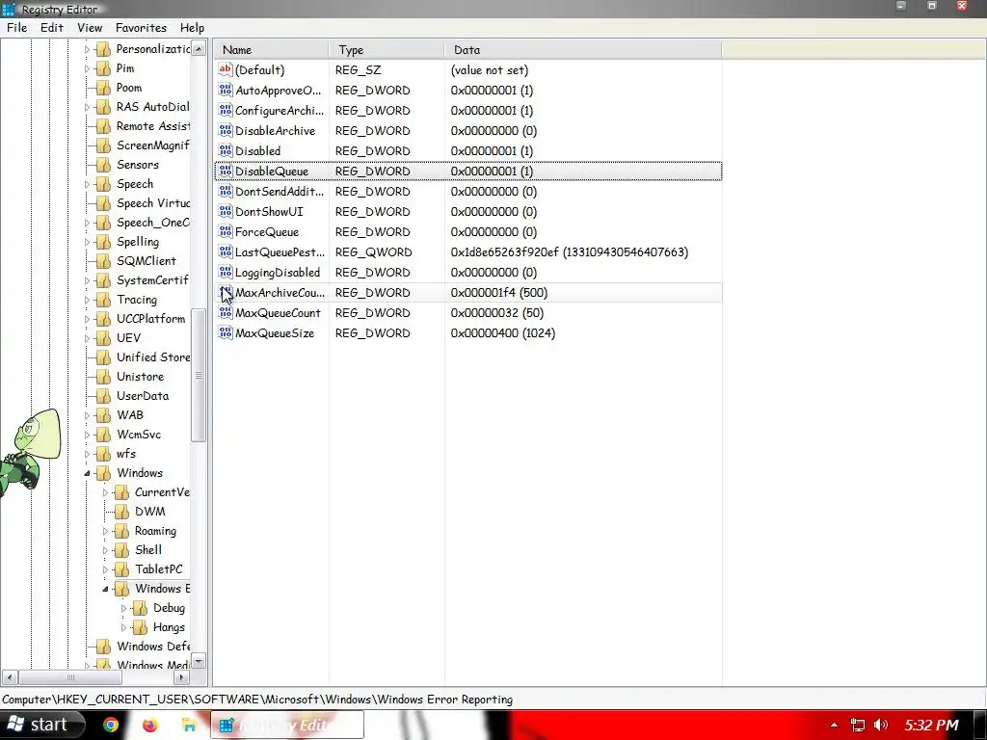Click the Poom folder icon
The width and height of the screenshot is (987, 740).
(x=103, y=88)
